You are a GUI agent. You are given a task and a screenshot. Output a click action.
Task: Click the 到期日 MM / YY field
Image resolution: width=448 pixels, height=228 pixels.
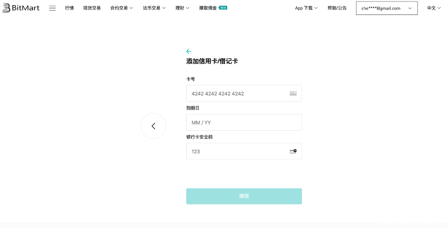point(244,123)
